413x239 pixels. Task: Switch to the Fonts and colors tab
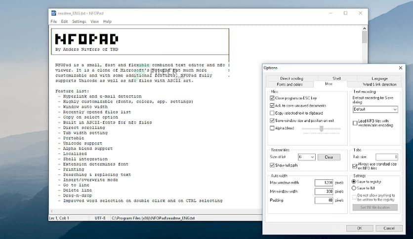point(289,84)
